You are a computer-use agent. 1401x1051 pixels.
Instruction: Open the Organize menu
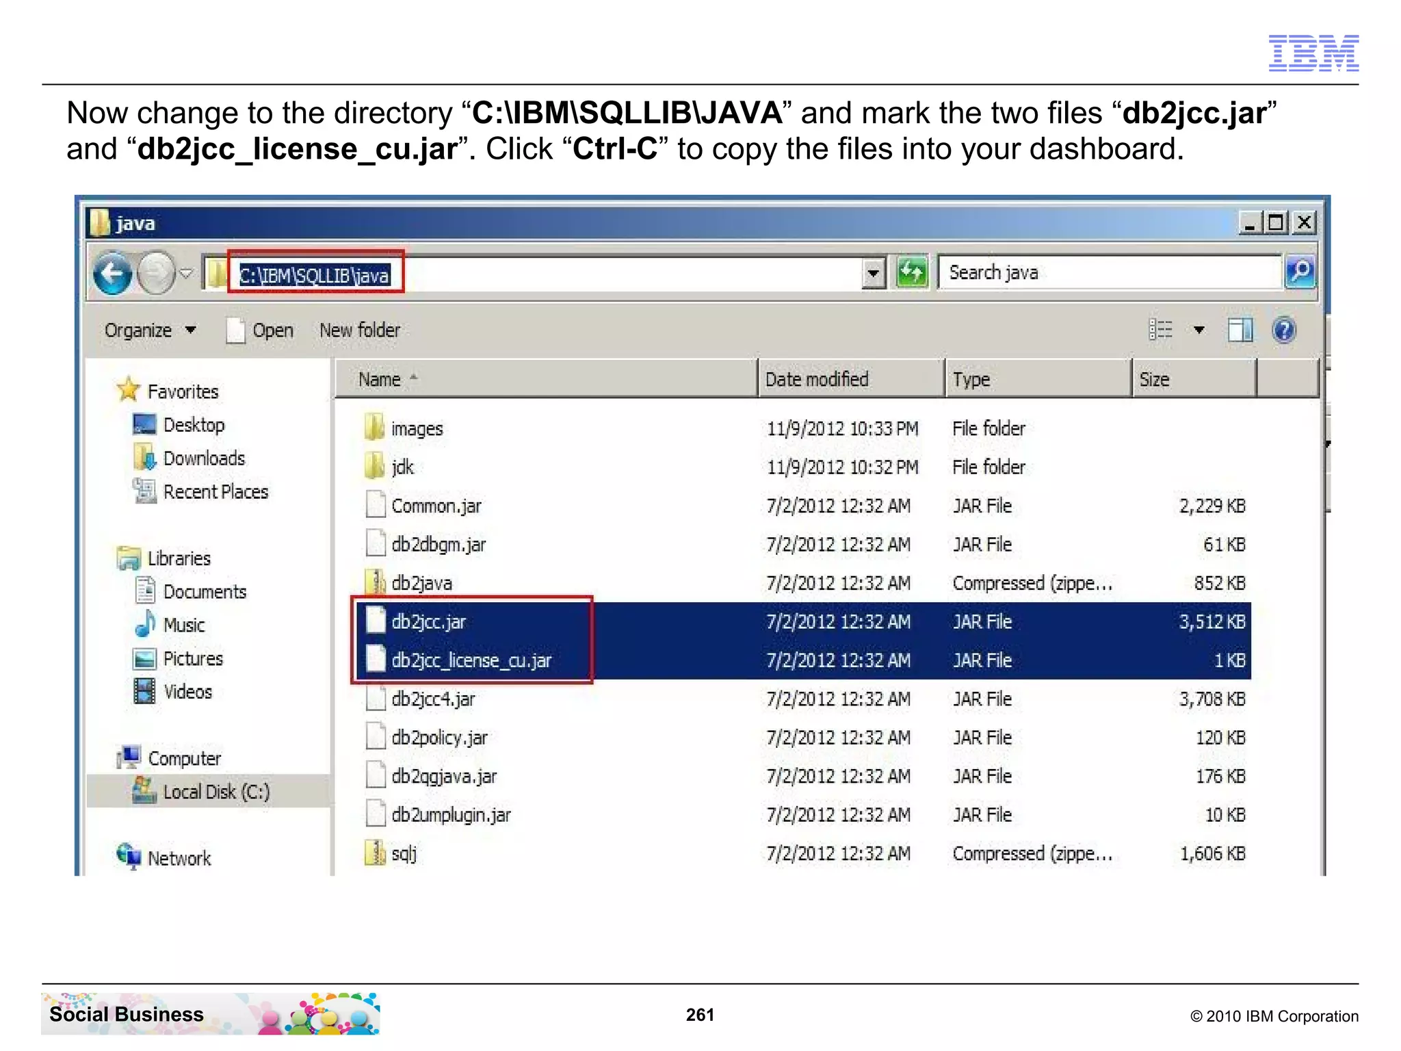point(150,330)
